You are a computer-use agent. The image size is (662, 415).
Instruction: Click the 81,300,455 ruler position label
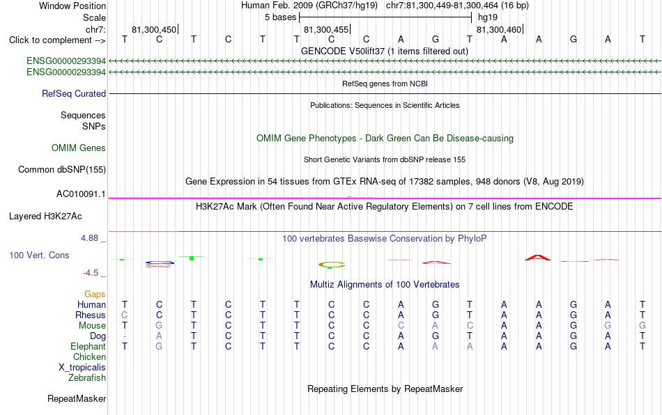pos(326,29)
